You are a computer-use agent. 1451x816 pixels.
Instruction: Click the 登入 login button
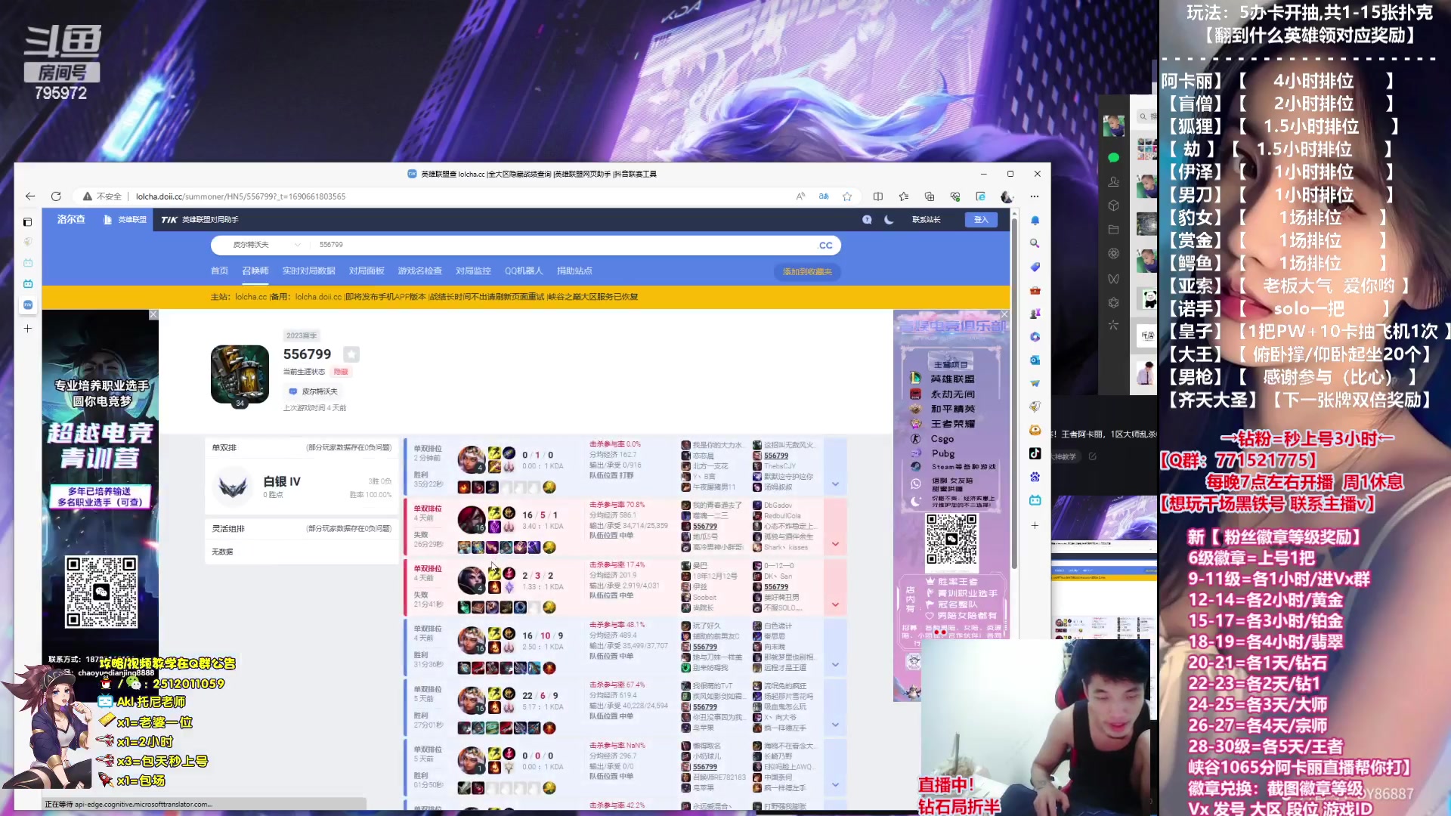[x=980, y=220]
